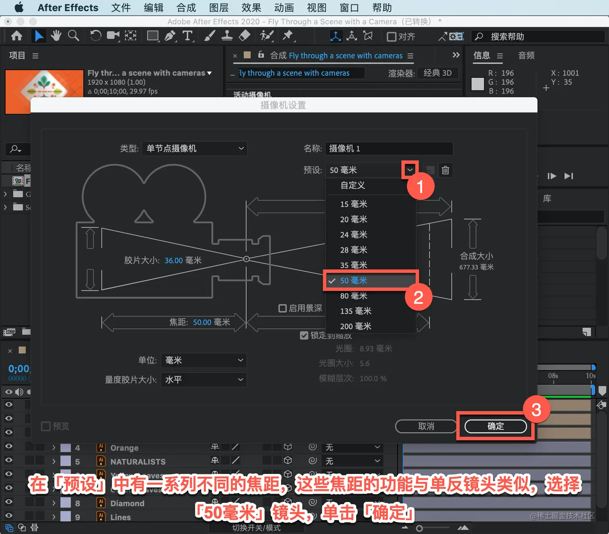This screenshot has height=534, width=609.
Task: Open the 文件 menu
Action: point(121,8)
